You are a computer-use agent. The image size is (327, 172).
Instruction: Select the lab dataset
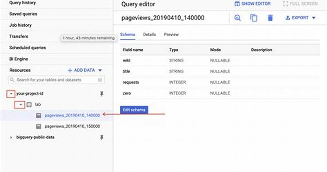pyautogui.click(x=38, y=104)
